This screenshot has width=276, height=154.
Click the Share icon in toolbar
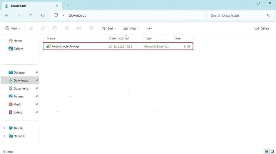pyautogui.click(x=79, y=28)
